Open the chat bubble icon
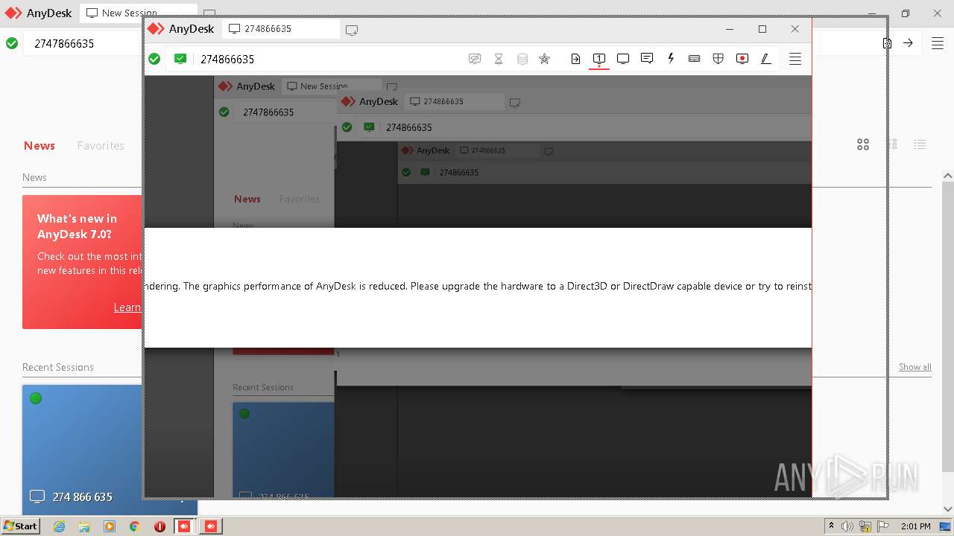The image size is (954, 536). (647, 59)
